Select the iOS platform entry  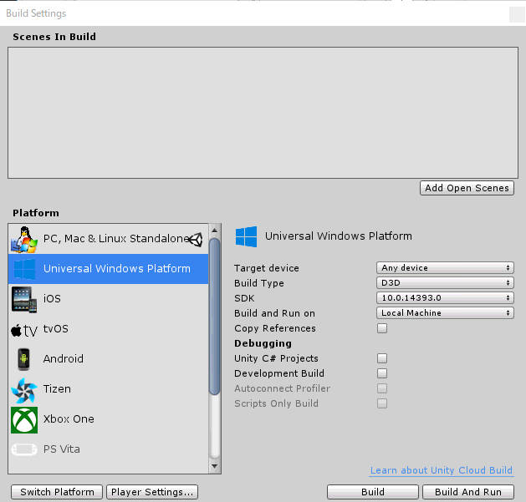pos(109,299)
